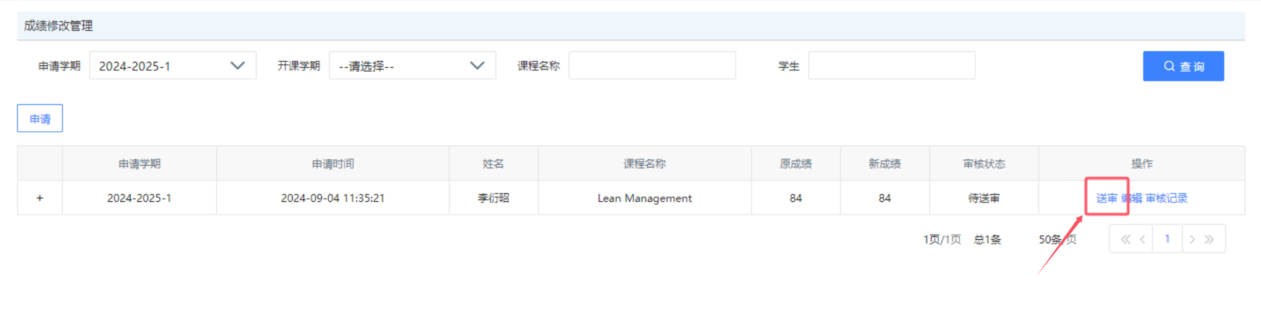Viewport: 1261px width, 322px height.
Task: Jump to the first page of results
Action: 1125,239
